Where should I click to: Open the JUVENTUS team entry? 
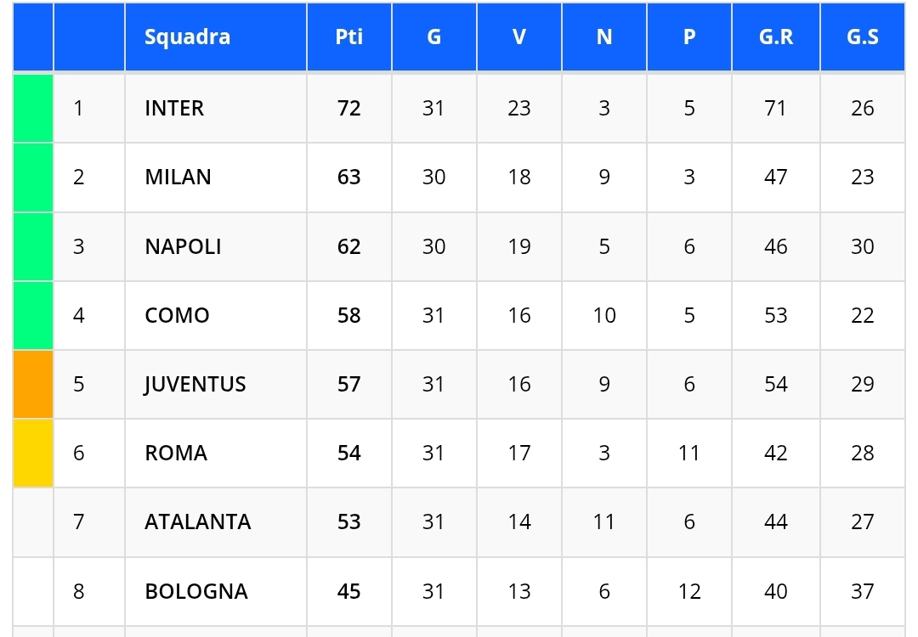(195, 385)
